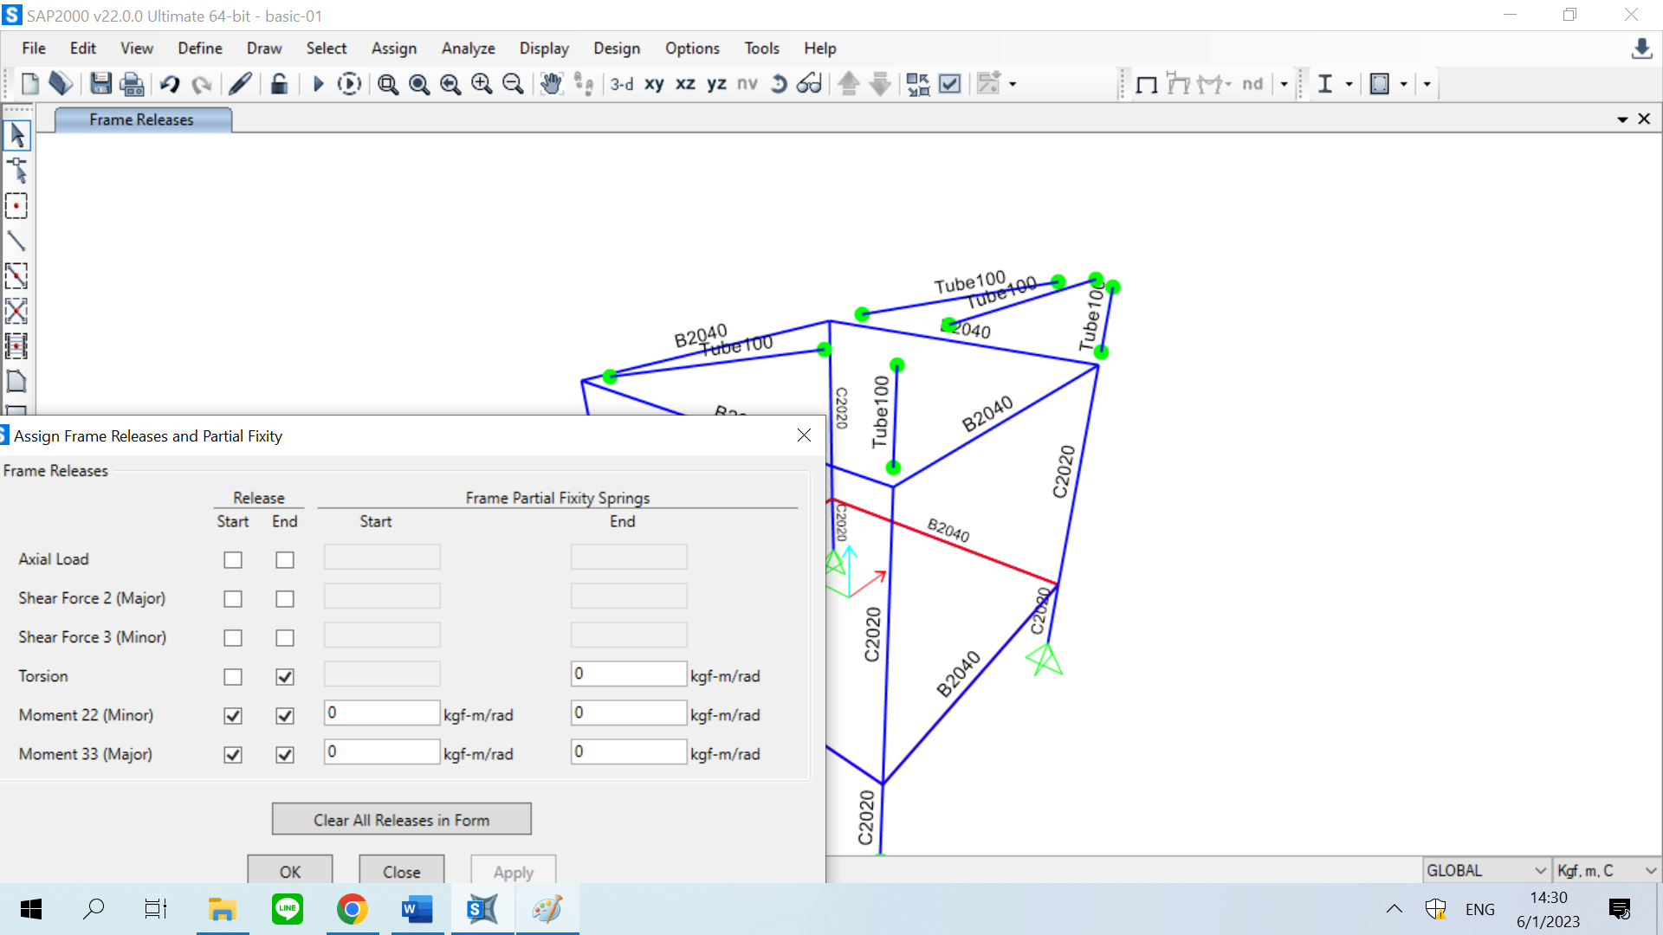Select the Frame Releases window tab
This screenshot has width=1663, height=935.
pos(142,119)
